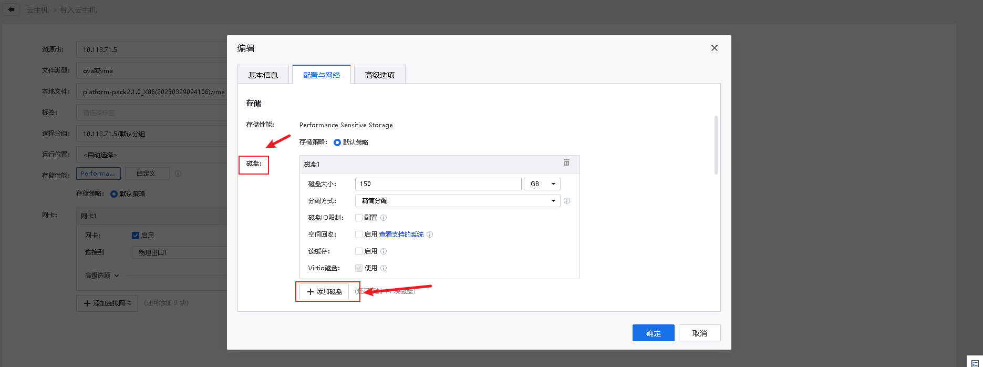Enable the 空间回收 启用 checkbox
983x367 pixels.
pyautogui.click(x=359, y=235)
